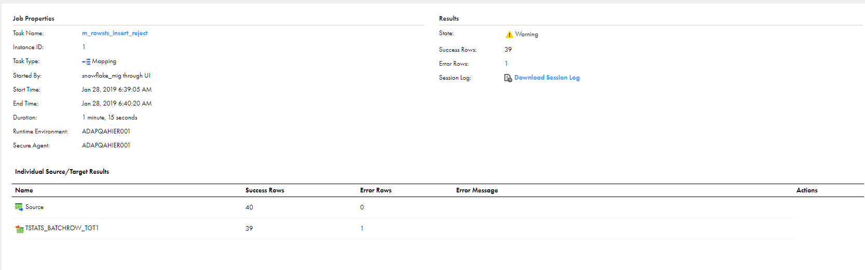Image resolution: width=865 pixels, height=270 pixels.
Task: Click the Results section heading
Action: click(449, 19)
